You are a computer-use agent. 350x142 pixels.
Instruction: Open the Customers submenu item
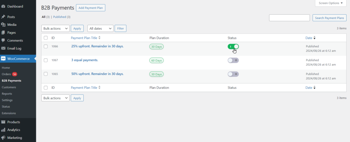click(x=9, y=87)
